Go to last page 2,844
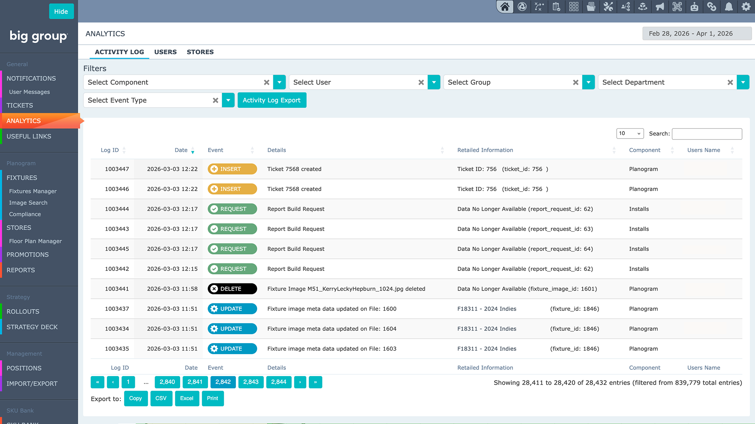The image size is (755, 424). (279, 382)
